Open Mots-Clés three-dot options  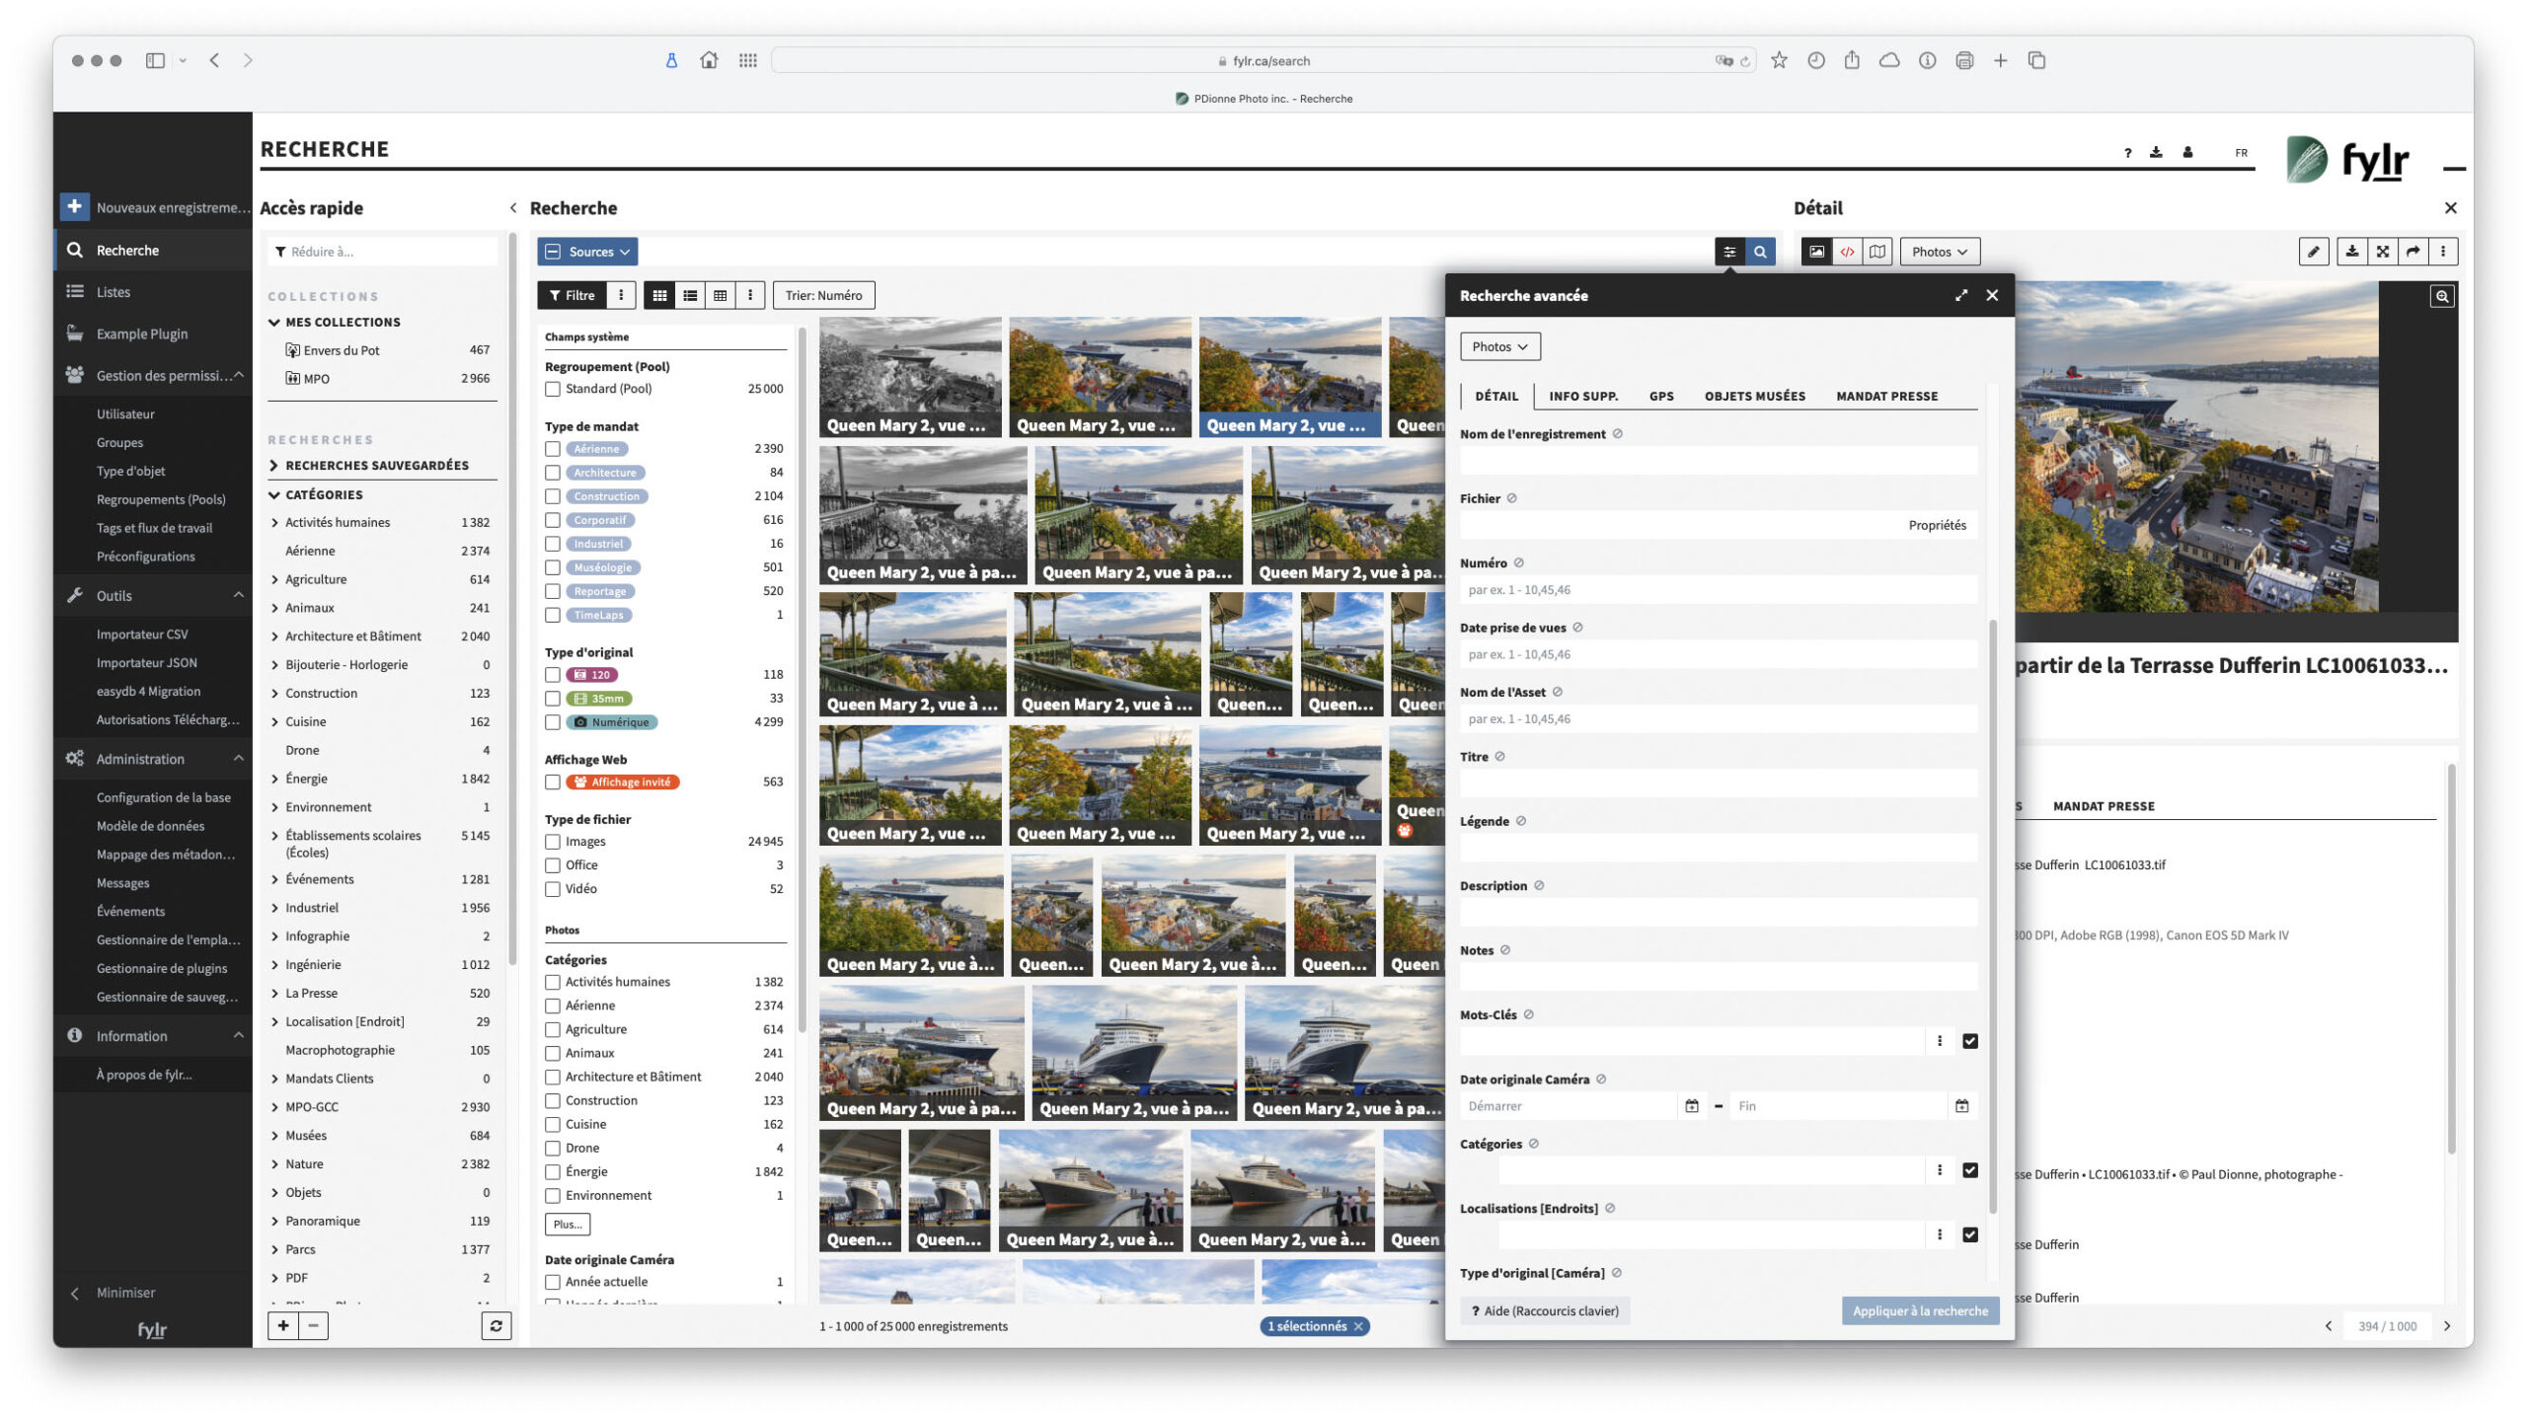[1940, 1041]
